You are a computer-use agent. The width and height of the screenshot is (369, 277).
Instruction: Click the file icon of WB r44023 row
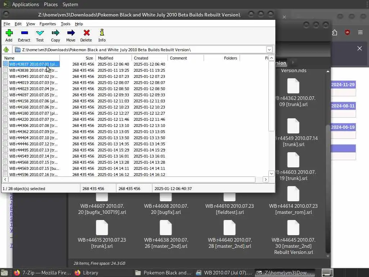click(x=5, y=88)
